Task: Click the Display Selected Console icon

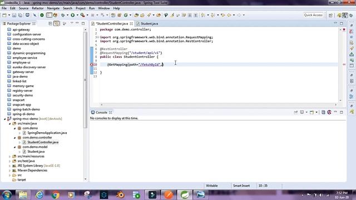Action: coord(302,112)
